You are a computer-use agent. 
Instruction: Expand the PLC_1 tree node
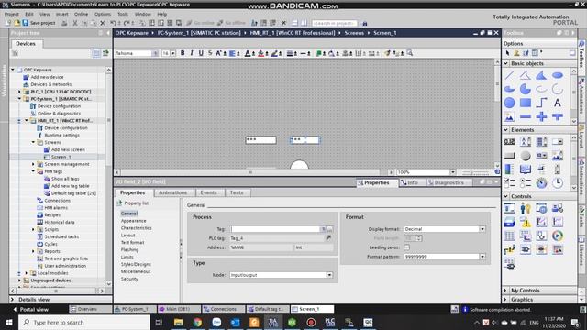19,92
